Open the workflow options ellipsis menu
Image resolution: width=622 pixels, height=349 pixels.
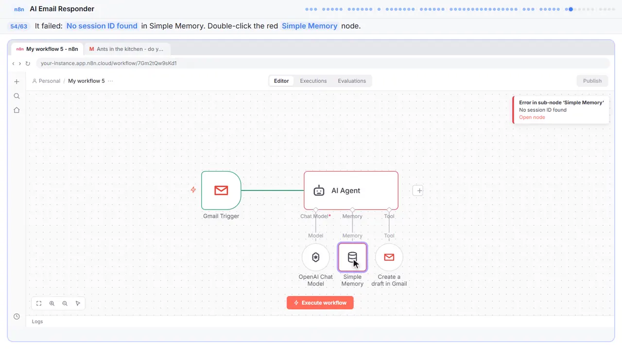click(x=110, y=81)
